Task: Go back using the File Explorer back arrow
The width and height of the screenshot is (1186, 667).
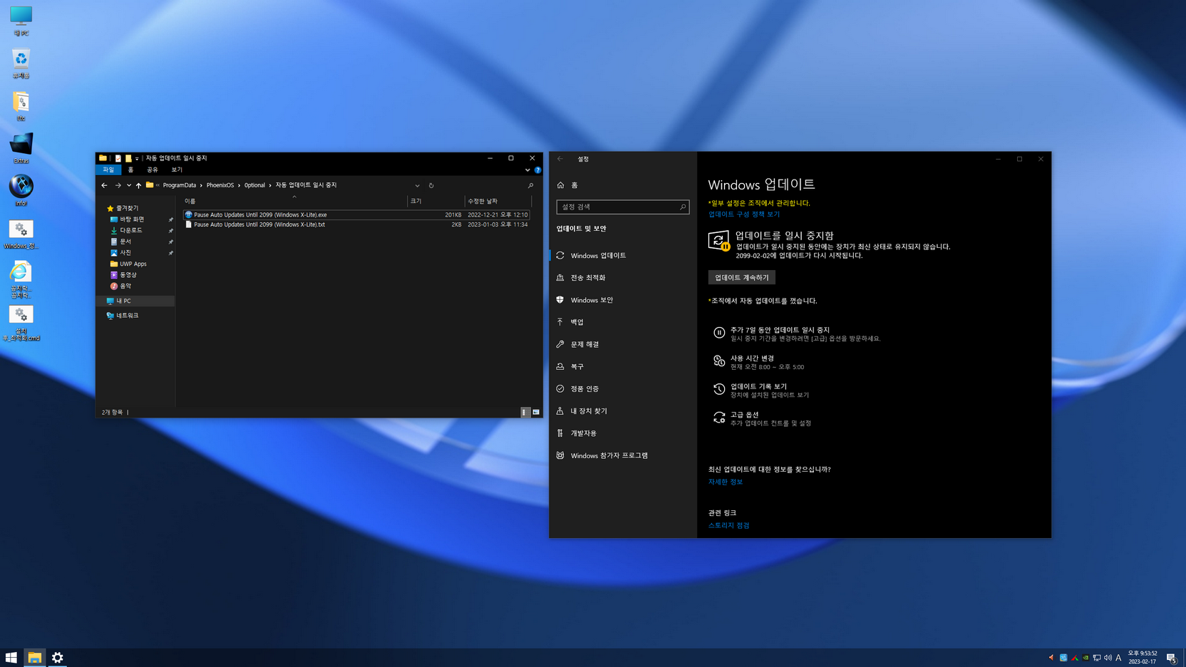Action: coord(104,185)
